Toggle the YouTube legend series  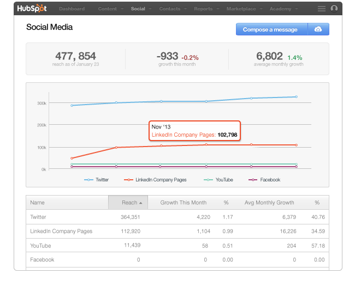click(218, 180)
